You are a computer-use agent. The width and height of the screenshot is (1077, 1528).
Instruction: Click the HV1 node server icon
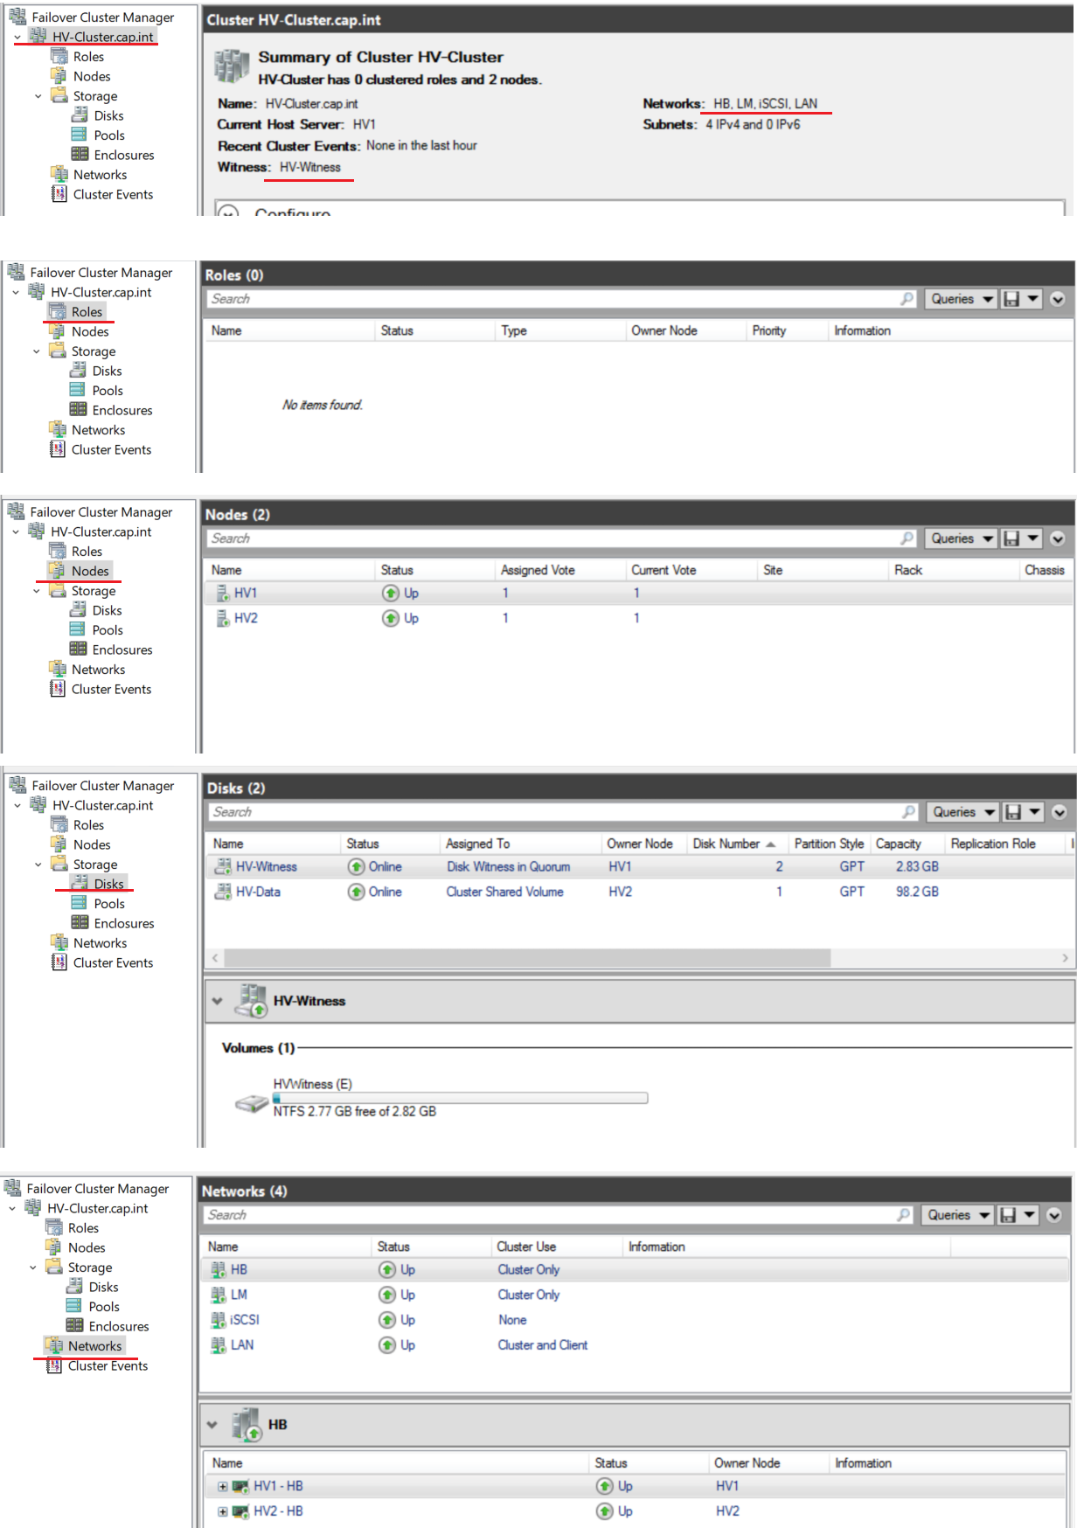(x=222, y=593)
